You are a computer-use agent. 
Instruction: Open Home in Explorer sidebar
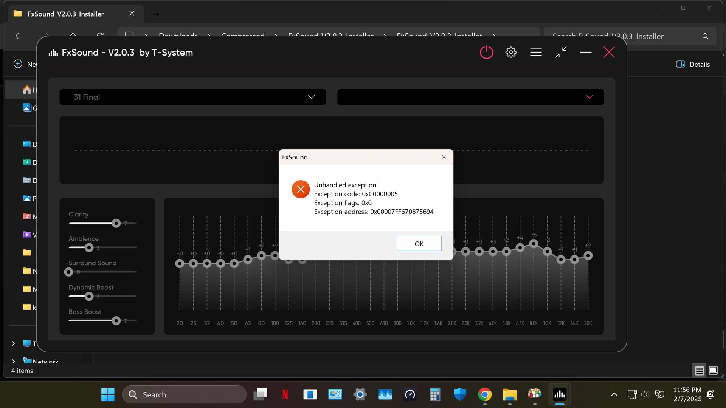(x=27, y=90)
